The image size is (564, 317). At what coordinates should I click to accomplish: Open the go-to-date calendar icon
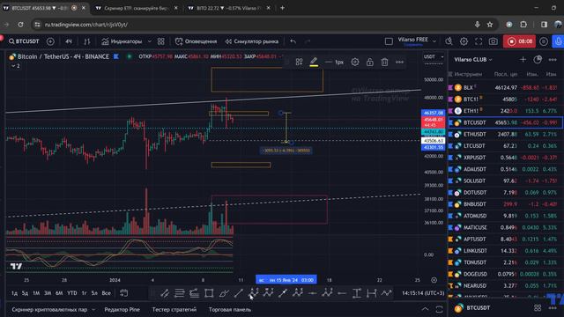point(123,293)
